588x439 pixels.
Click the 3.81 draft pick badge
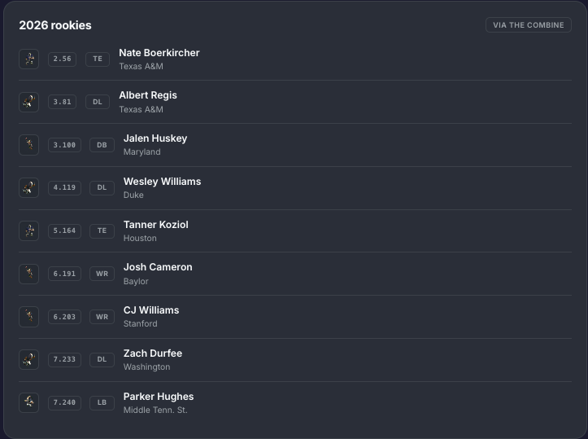click(x=63, y=102)
